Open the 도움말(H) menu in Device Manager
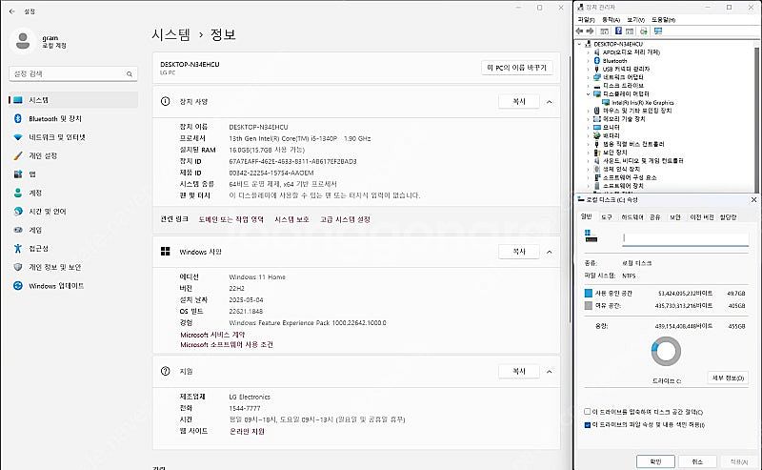The image size is (762, 470). 663,20
